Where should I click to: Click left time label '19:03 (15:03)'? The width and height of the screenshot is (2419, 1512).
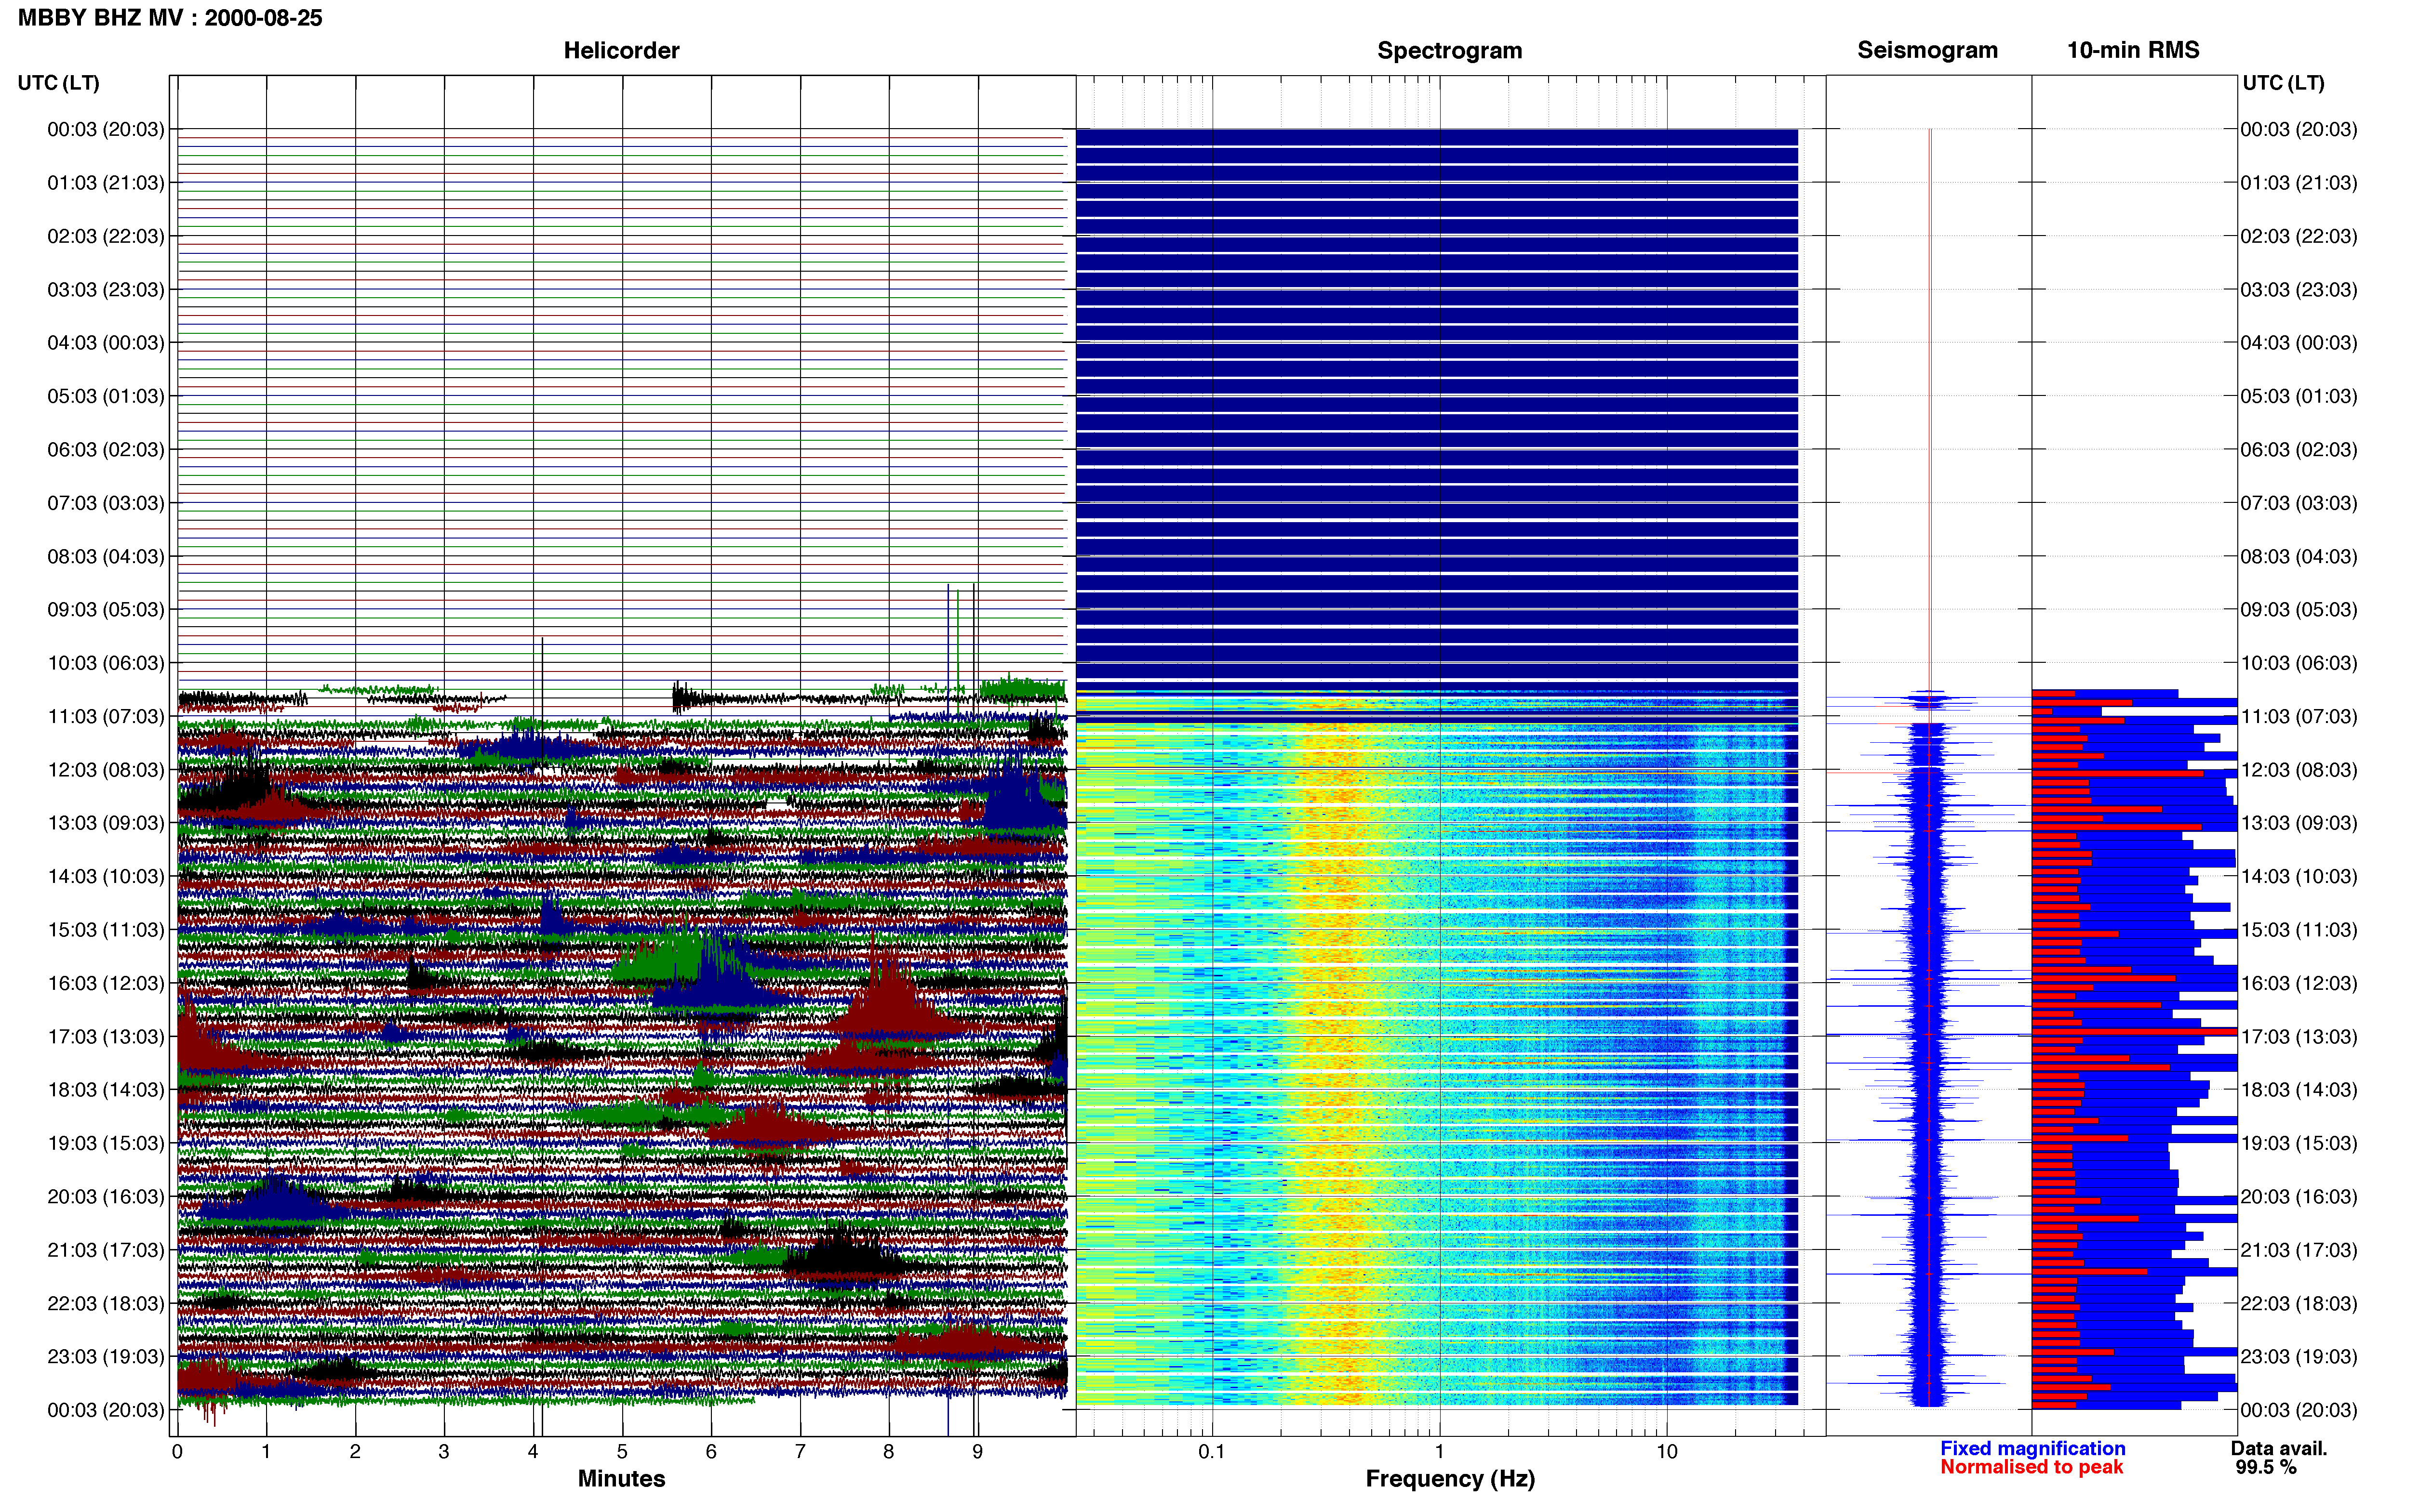click(106, 1143)
